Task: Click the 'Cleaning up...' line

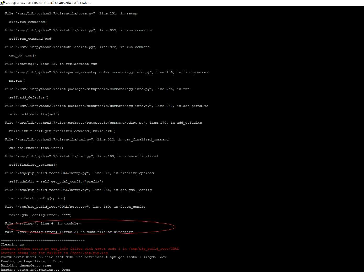Action: click(15, 244)
